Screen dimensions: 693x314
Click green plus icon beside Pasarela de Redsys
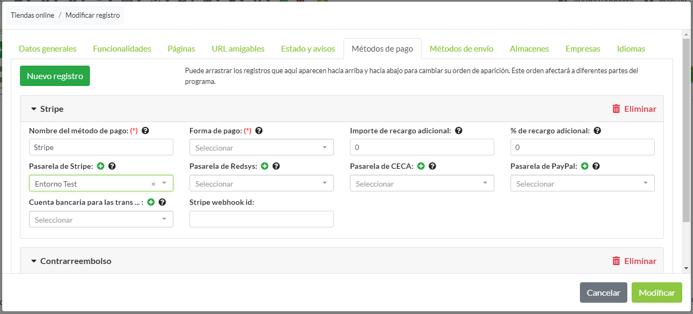[x=264, y=166]
